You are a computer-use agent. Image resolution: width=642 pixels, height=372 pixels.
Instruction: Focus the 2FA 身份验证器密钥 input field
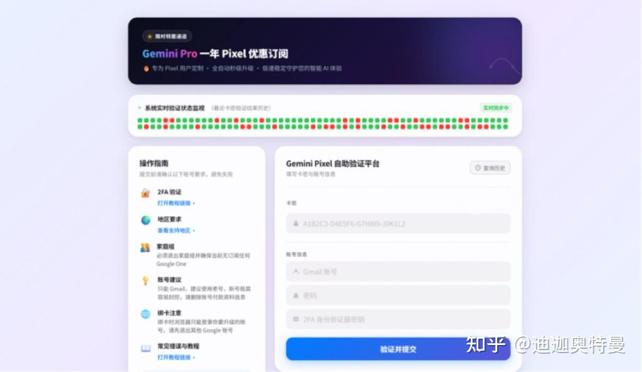(x=398, y=319)
